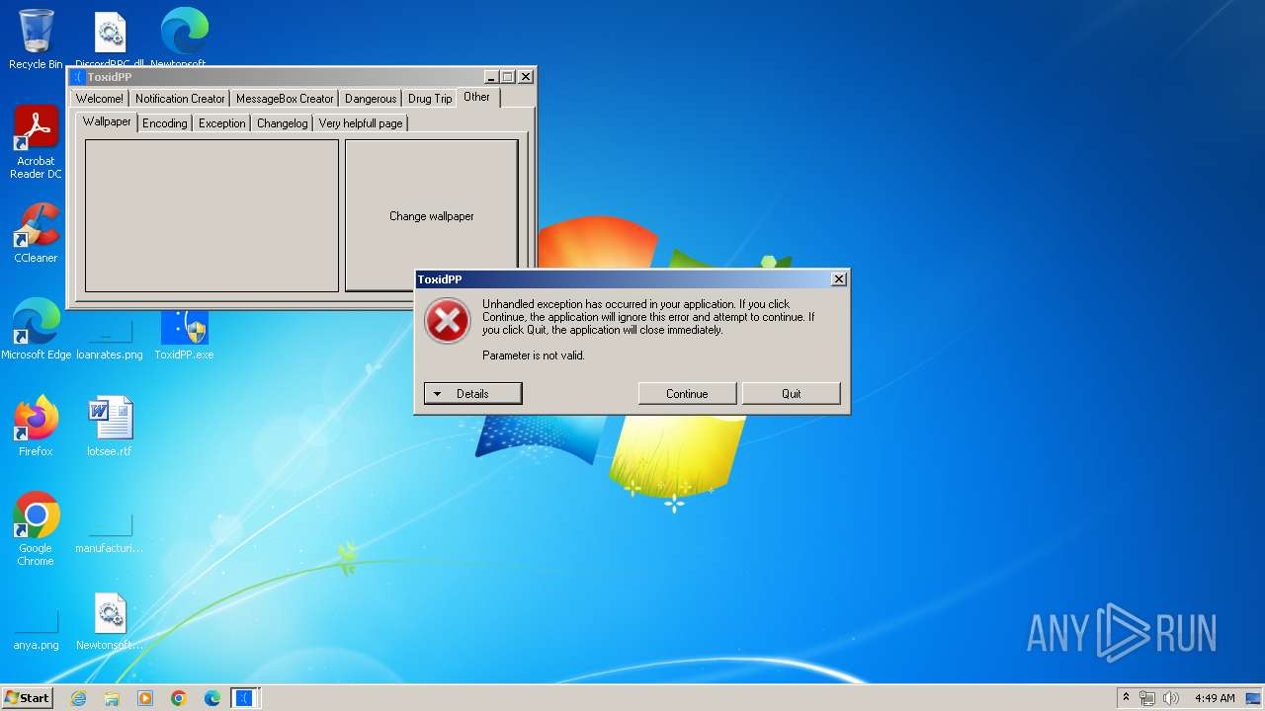The height and width of the screenshot is (711, 1265).
Task: Select the Wallpaper sub-tab
Action: click(x=107, y=121)
